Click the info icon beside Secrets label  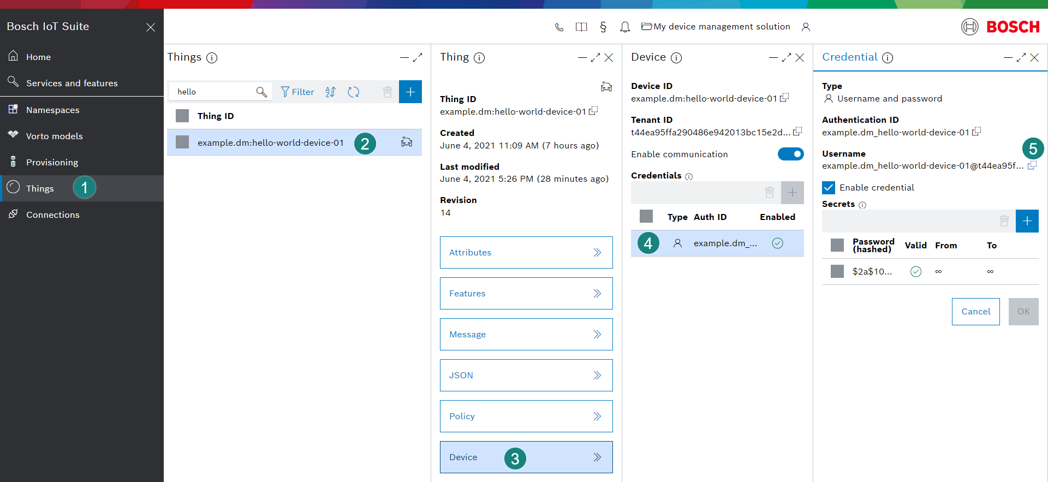862,205
